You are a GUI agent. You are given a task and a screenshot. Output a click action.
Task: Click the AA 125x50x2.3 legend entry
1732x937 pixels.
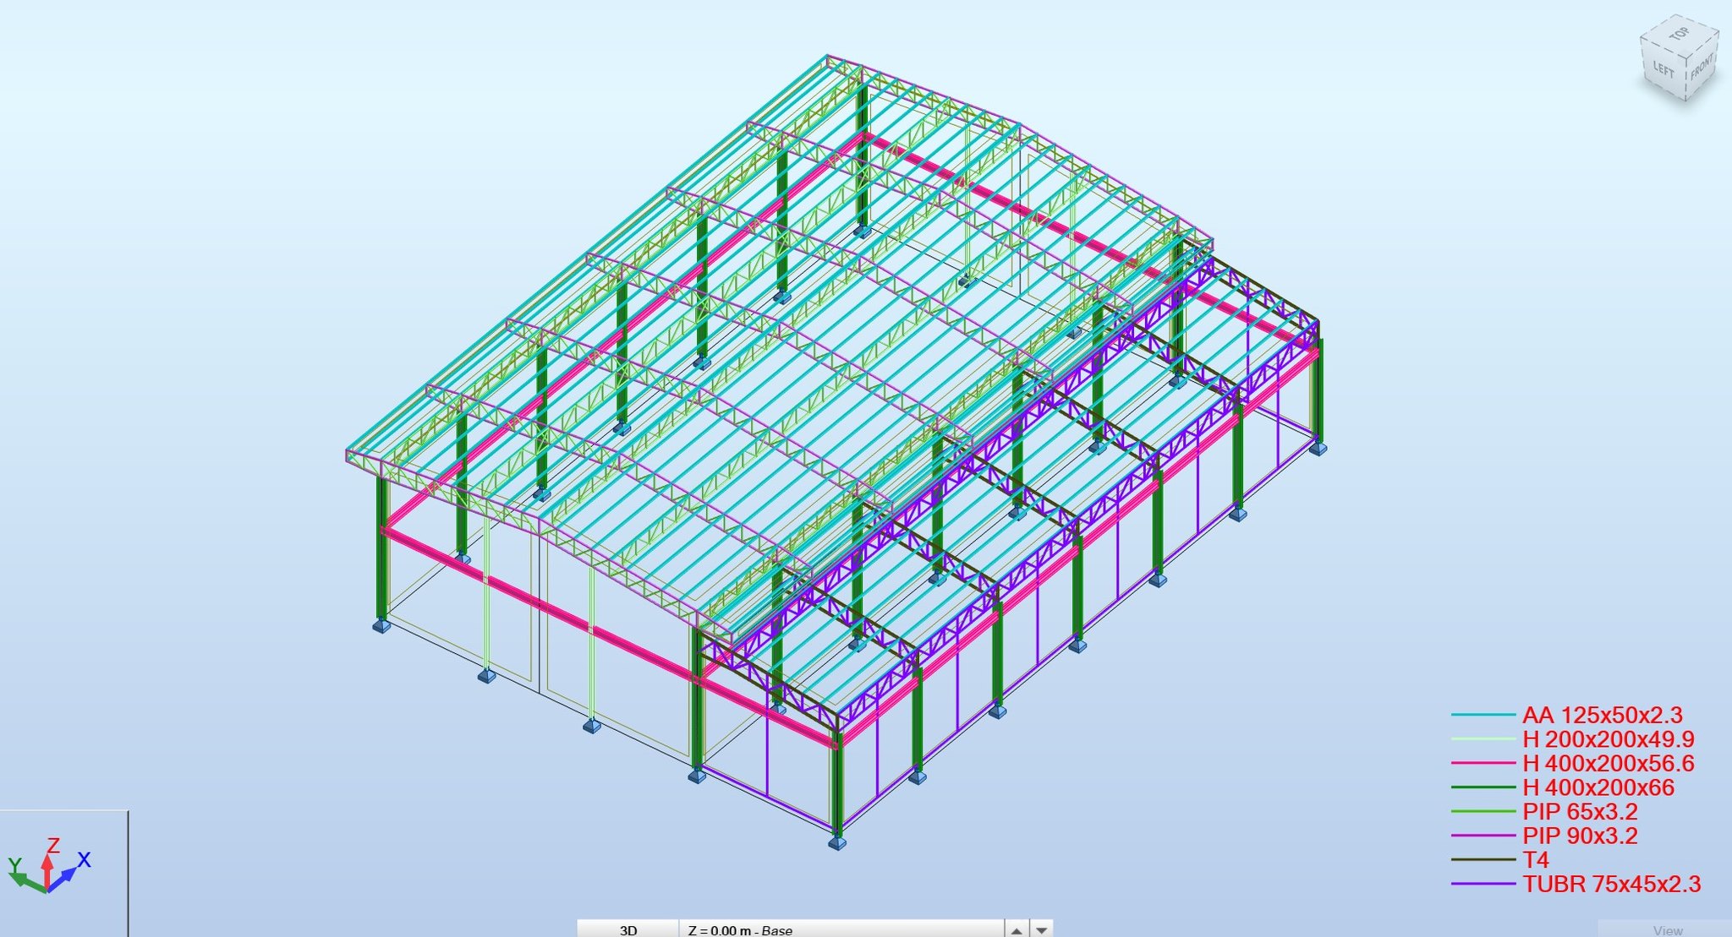tap(1603, 715)
